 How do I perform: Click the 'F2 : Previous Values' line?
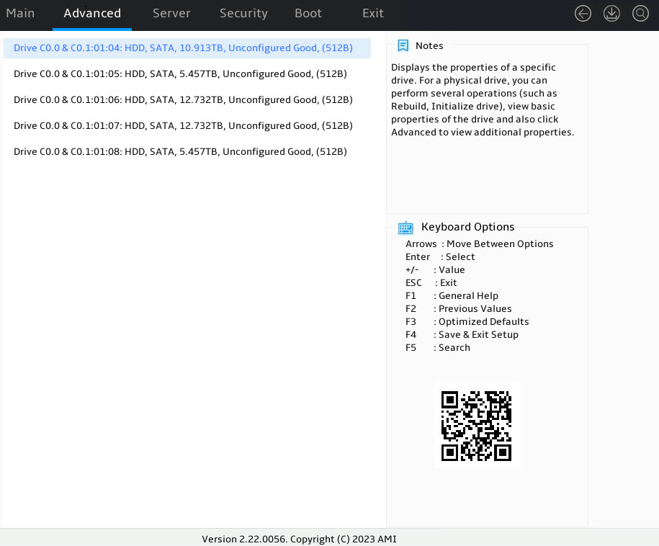click(459, 309)
